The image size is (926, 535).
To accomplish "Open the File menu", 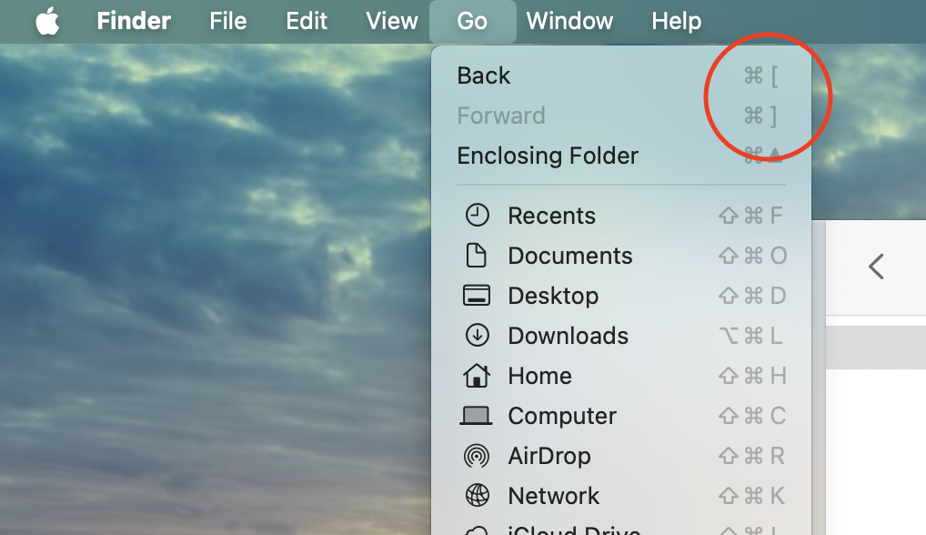I will 228,21.
